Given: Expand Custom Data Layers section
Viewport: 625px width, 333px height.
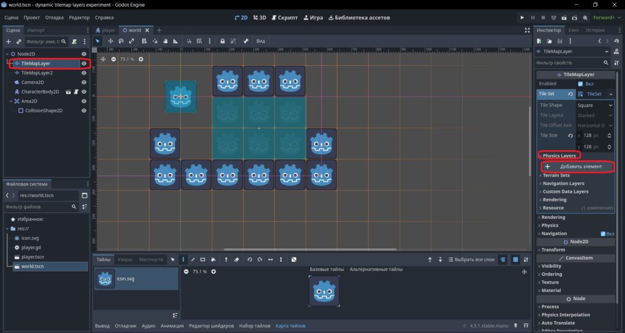Looking at the screenshot, I should 565,192.
